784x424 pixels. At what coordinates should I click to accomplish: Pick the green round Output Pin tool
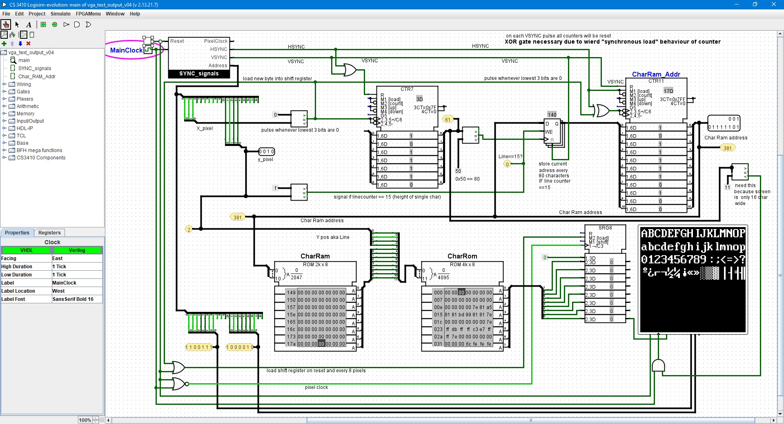tap(55, 24)
